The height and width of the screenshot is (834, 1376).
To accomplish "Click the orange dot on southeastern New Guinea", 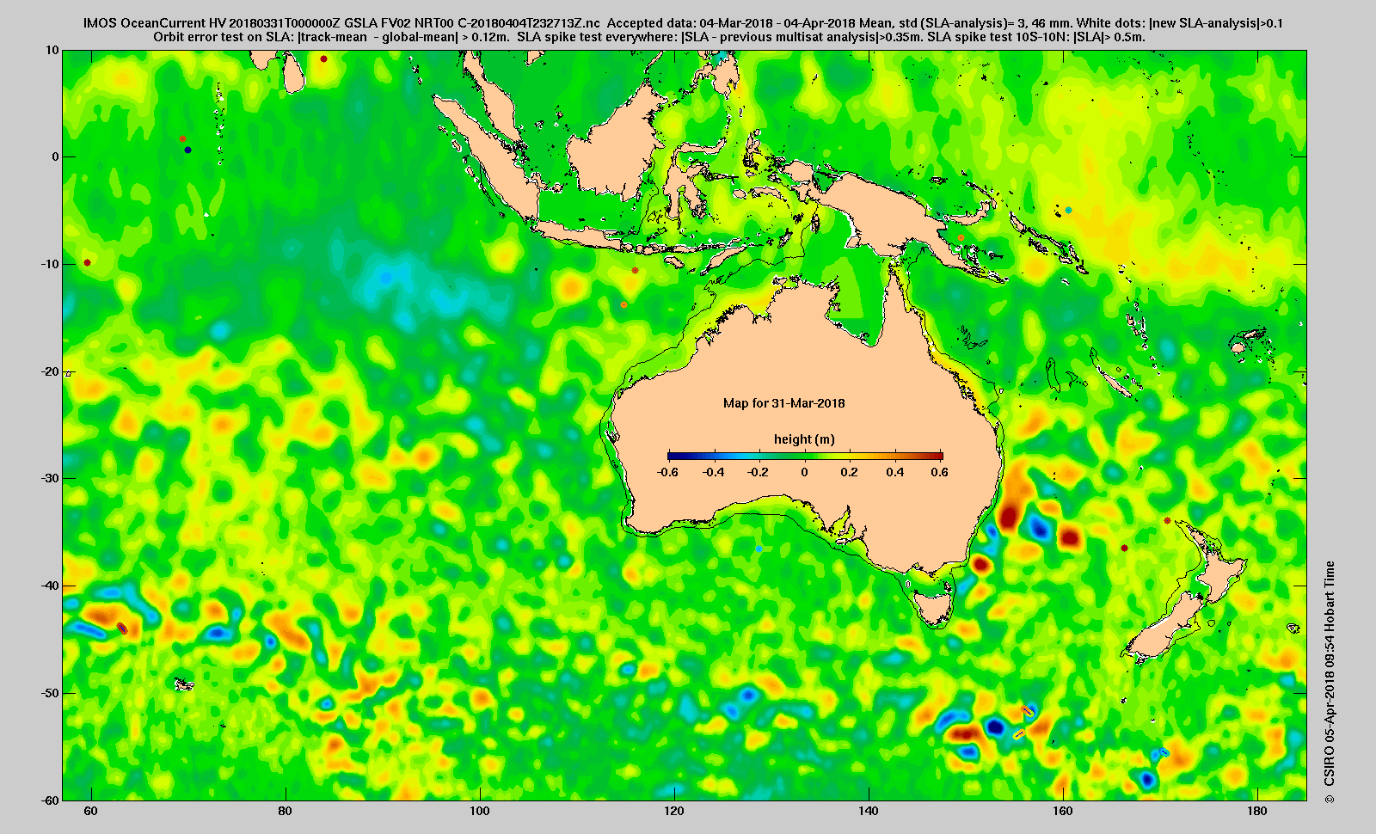I will click(961, 237).
